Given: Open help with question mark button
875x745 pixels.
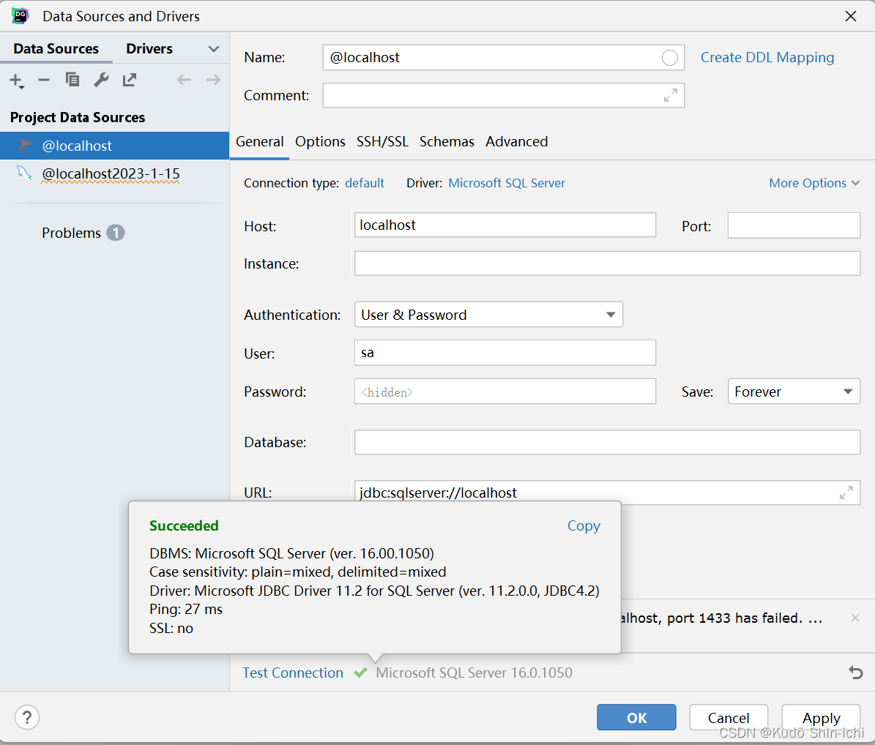Looking at the screenshot, I should pyautogui.click(x=27, y=717).
